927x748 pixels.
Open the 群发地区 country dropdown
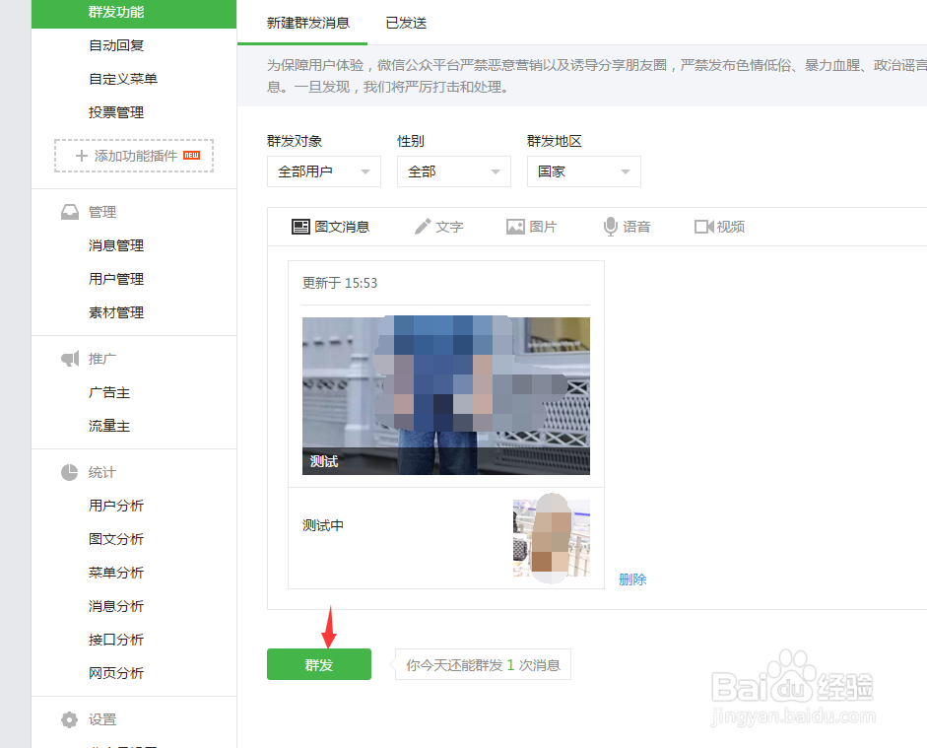point(583,170)
